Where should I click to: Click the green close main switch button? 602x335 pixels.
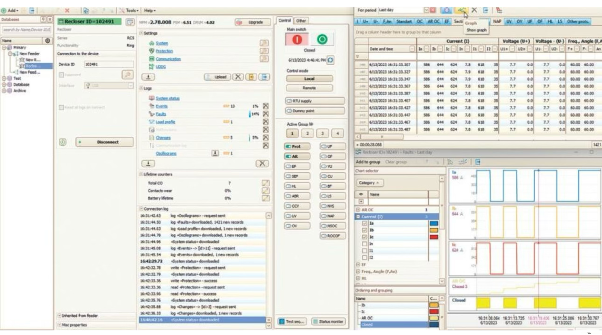(322, 39)
